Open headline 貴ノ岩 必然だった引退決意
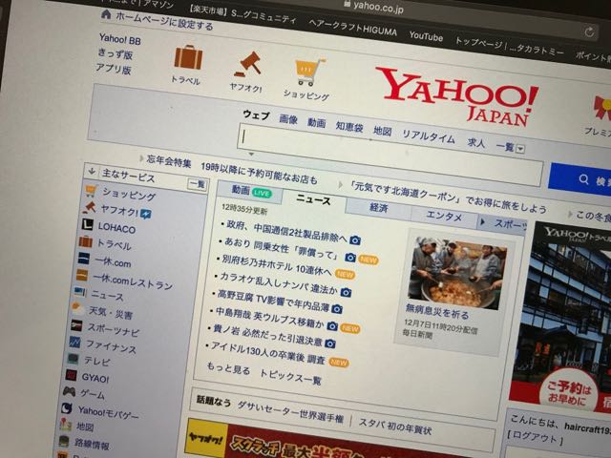This screenshot has width=611, height=458. pyautogui.click(x=267, y=335)
